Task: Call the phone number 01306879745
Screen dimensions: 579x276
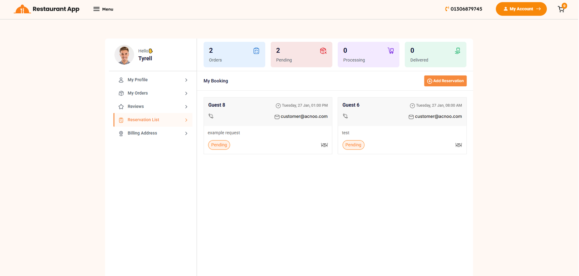Action: point(464,9)
